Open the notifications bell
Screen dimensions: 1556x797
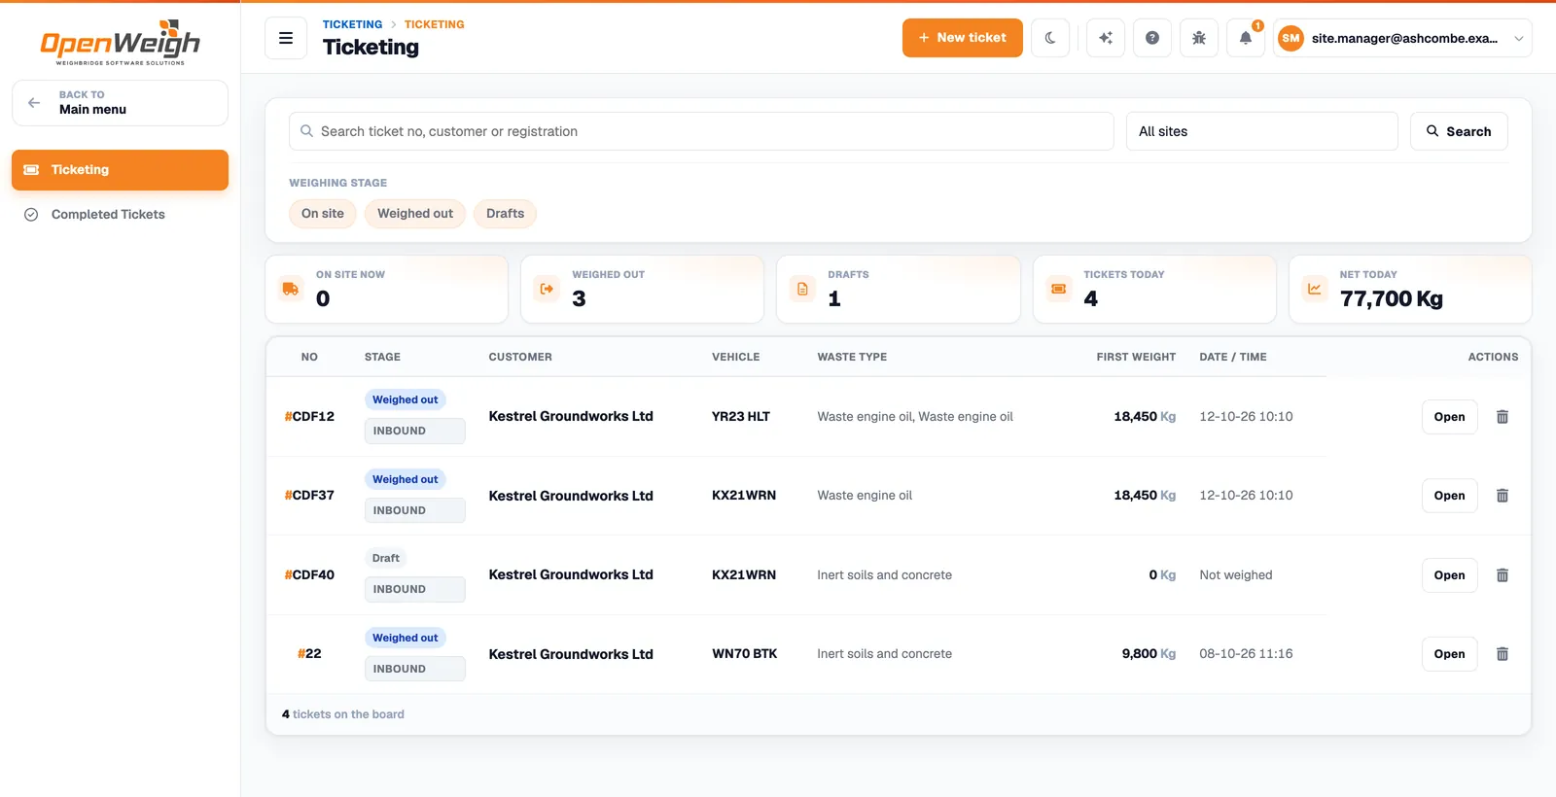pyautogui.click(x=1246, y=38)
